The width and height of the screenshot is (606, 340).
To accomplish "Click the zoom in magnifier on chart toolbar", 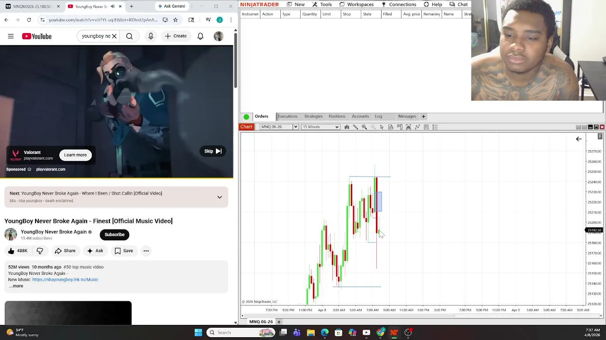I will point(364,127).
